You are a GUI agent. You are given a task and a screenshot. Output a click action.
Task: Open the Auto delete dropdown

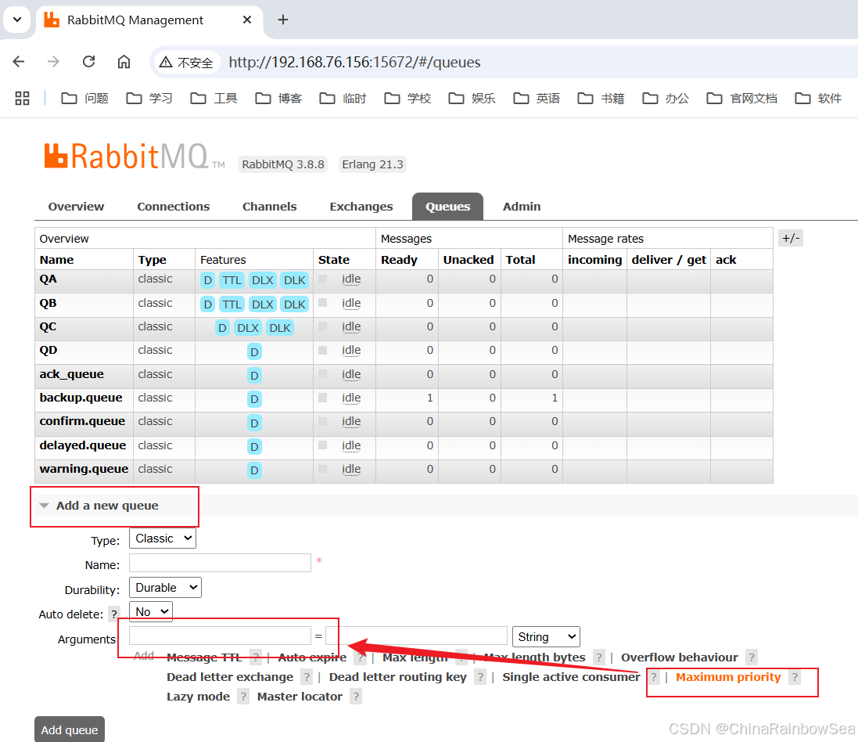(x=149, y=611)
